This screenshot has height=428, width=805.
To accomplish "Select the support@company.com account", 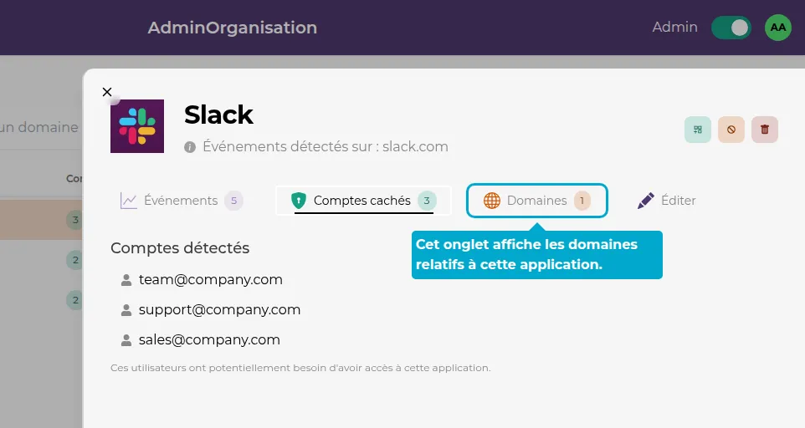I will (x=219, y=310).
